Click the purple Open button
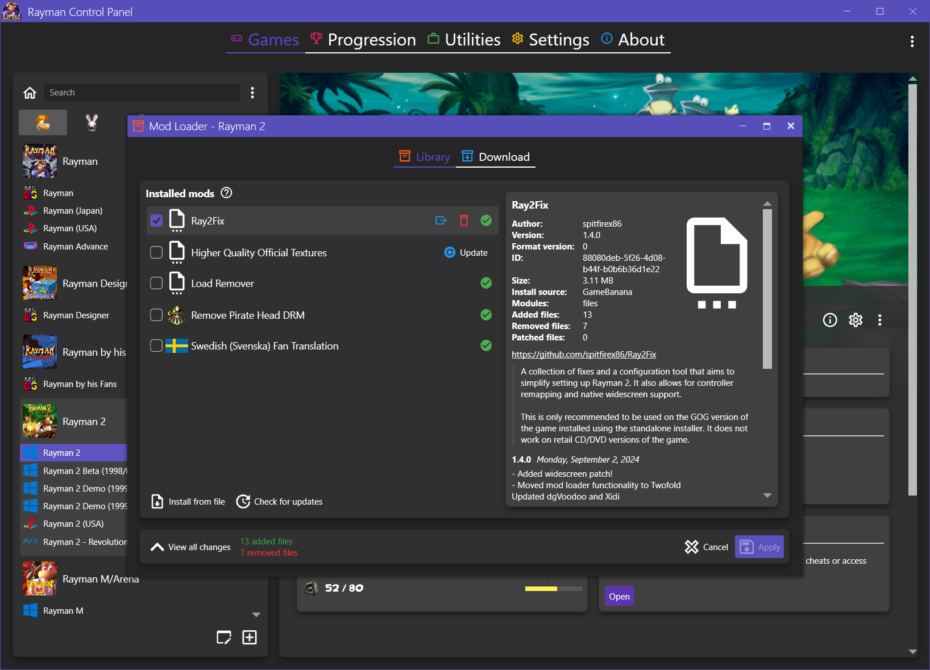930x670 pixels. (619, 597)
